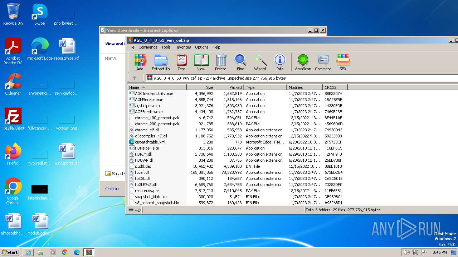The height and width of the screenshot is (257, 458).
Task: Select libcef.dll in the file list
Action: click(142, 172)
